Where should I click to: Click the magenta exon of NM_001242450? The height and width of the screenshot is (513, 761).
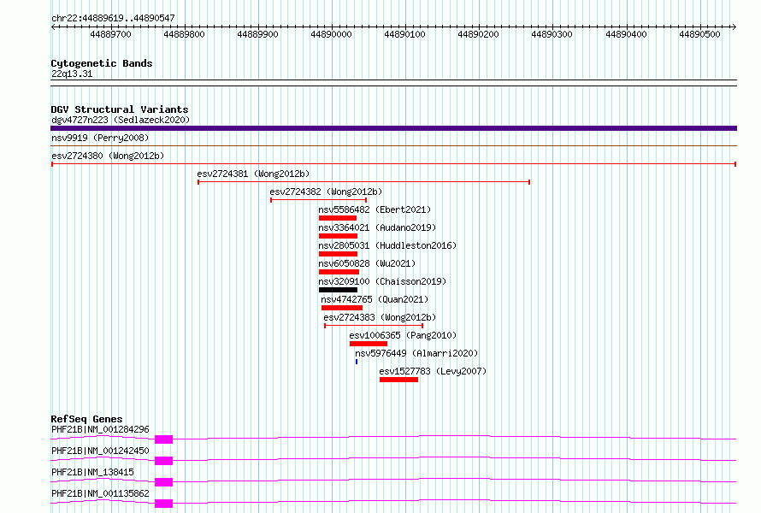click(163, 461)
